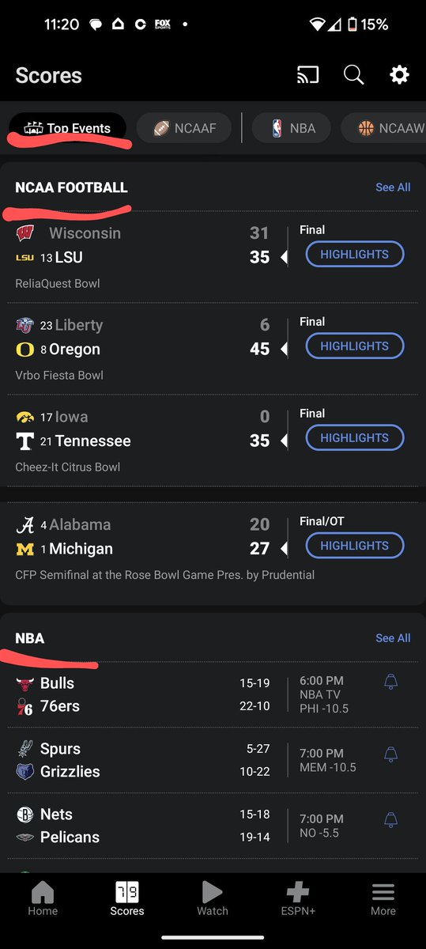Select the NCAAF filter tab
This screenshot has width=426, height=949.
click(x=184, y=127)
